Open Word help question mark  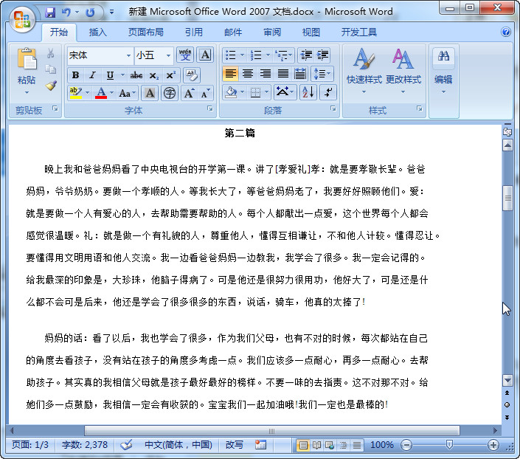(x=506, y=32)
